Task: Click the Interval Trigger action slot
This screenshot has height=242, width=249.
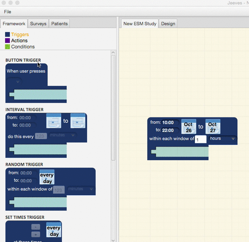Action: [x=38, y=149]
